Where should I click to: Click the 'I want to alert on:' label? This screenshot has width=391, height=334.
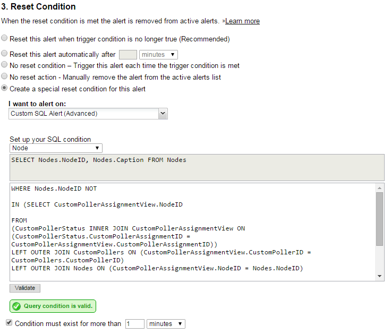tap(37, 104)
